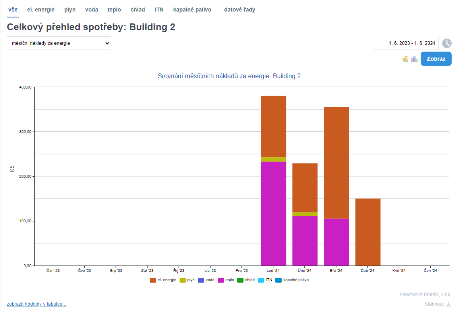460x312 pixels.
Task: Click the Stáhnout download icon
Action: tap(448, 304)
